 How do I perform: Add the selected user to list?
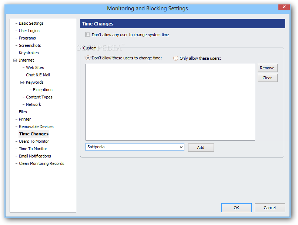click(201, 148)
